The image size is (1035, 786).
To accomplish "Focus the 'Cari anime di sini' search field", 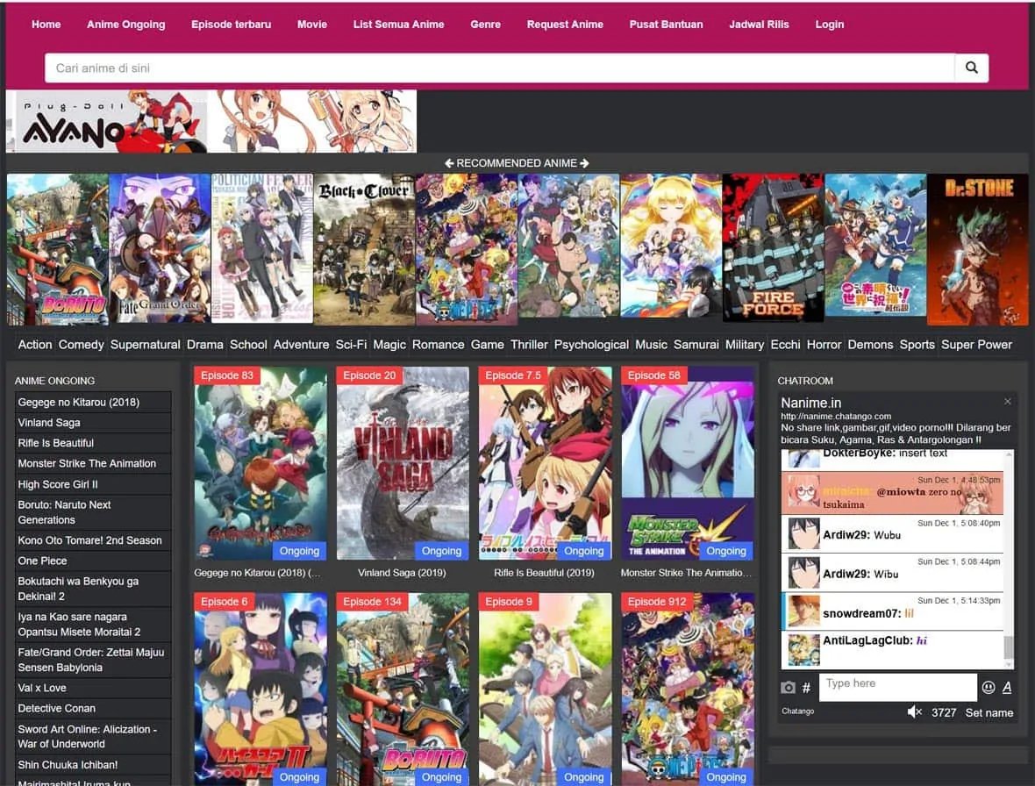I will (500, 68).
